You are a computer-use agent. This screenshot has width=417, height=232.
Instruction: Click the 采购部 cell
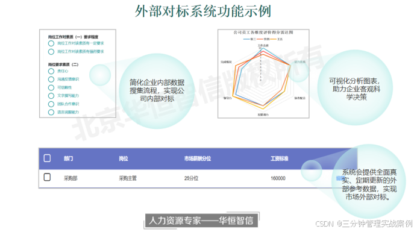71,178
